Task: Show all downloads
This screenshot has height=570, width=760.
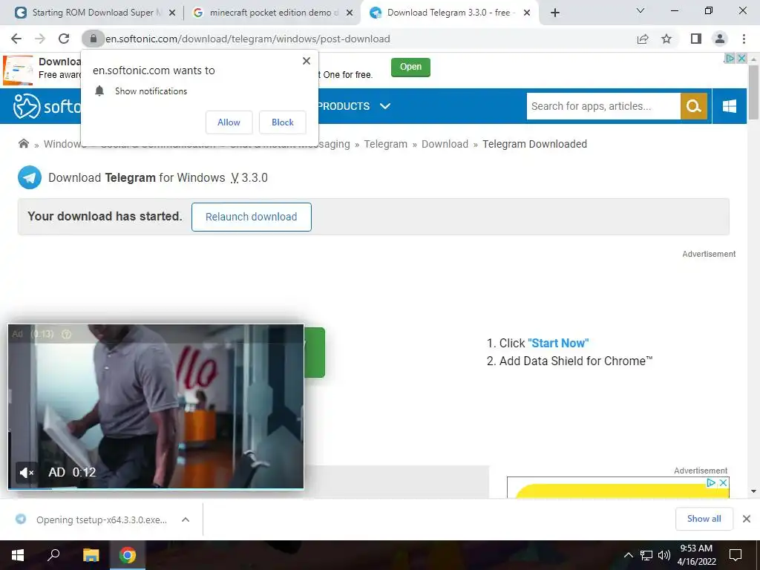Action: point(704,519)
